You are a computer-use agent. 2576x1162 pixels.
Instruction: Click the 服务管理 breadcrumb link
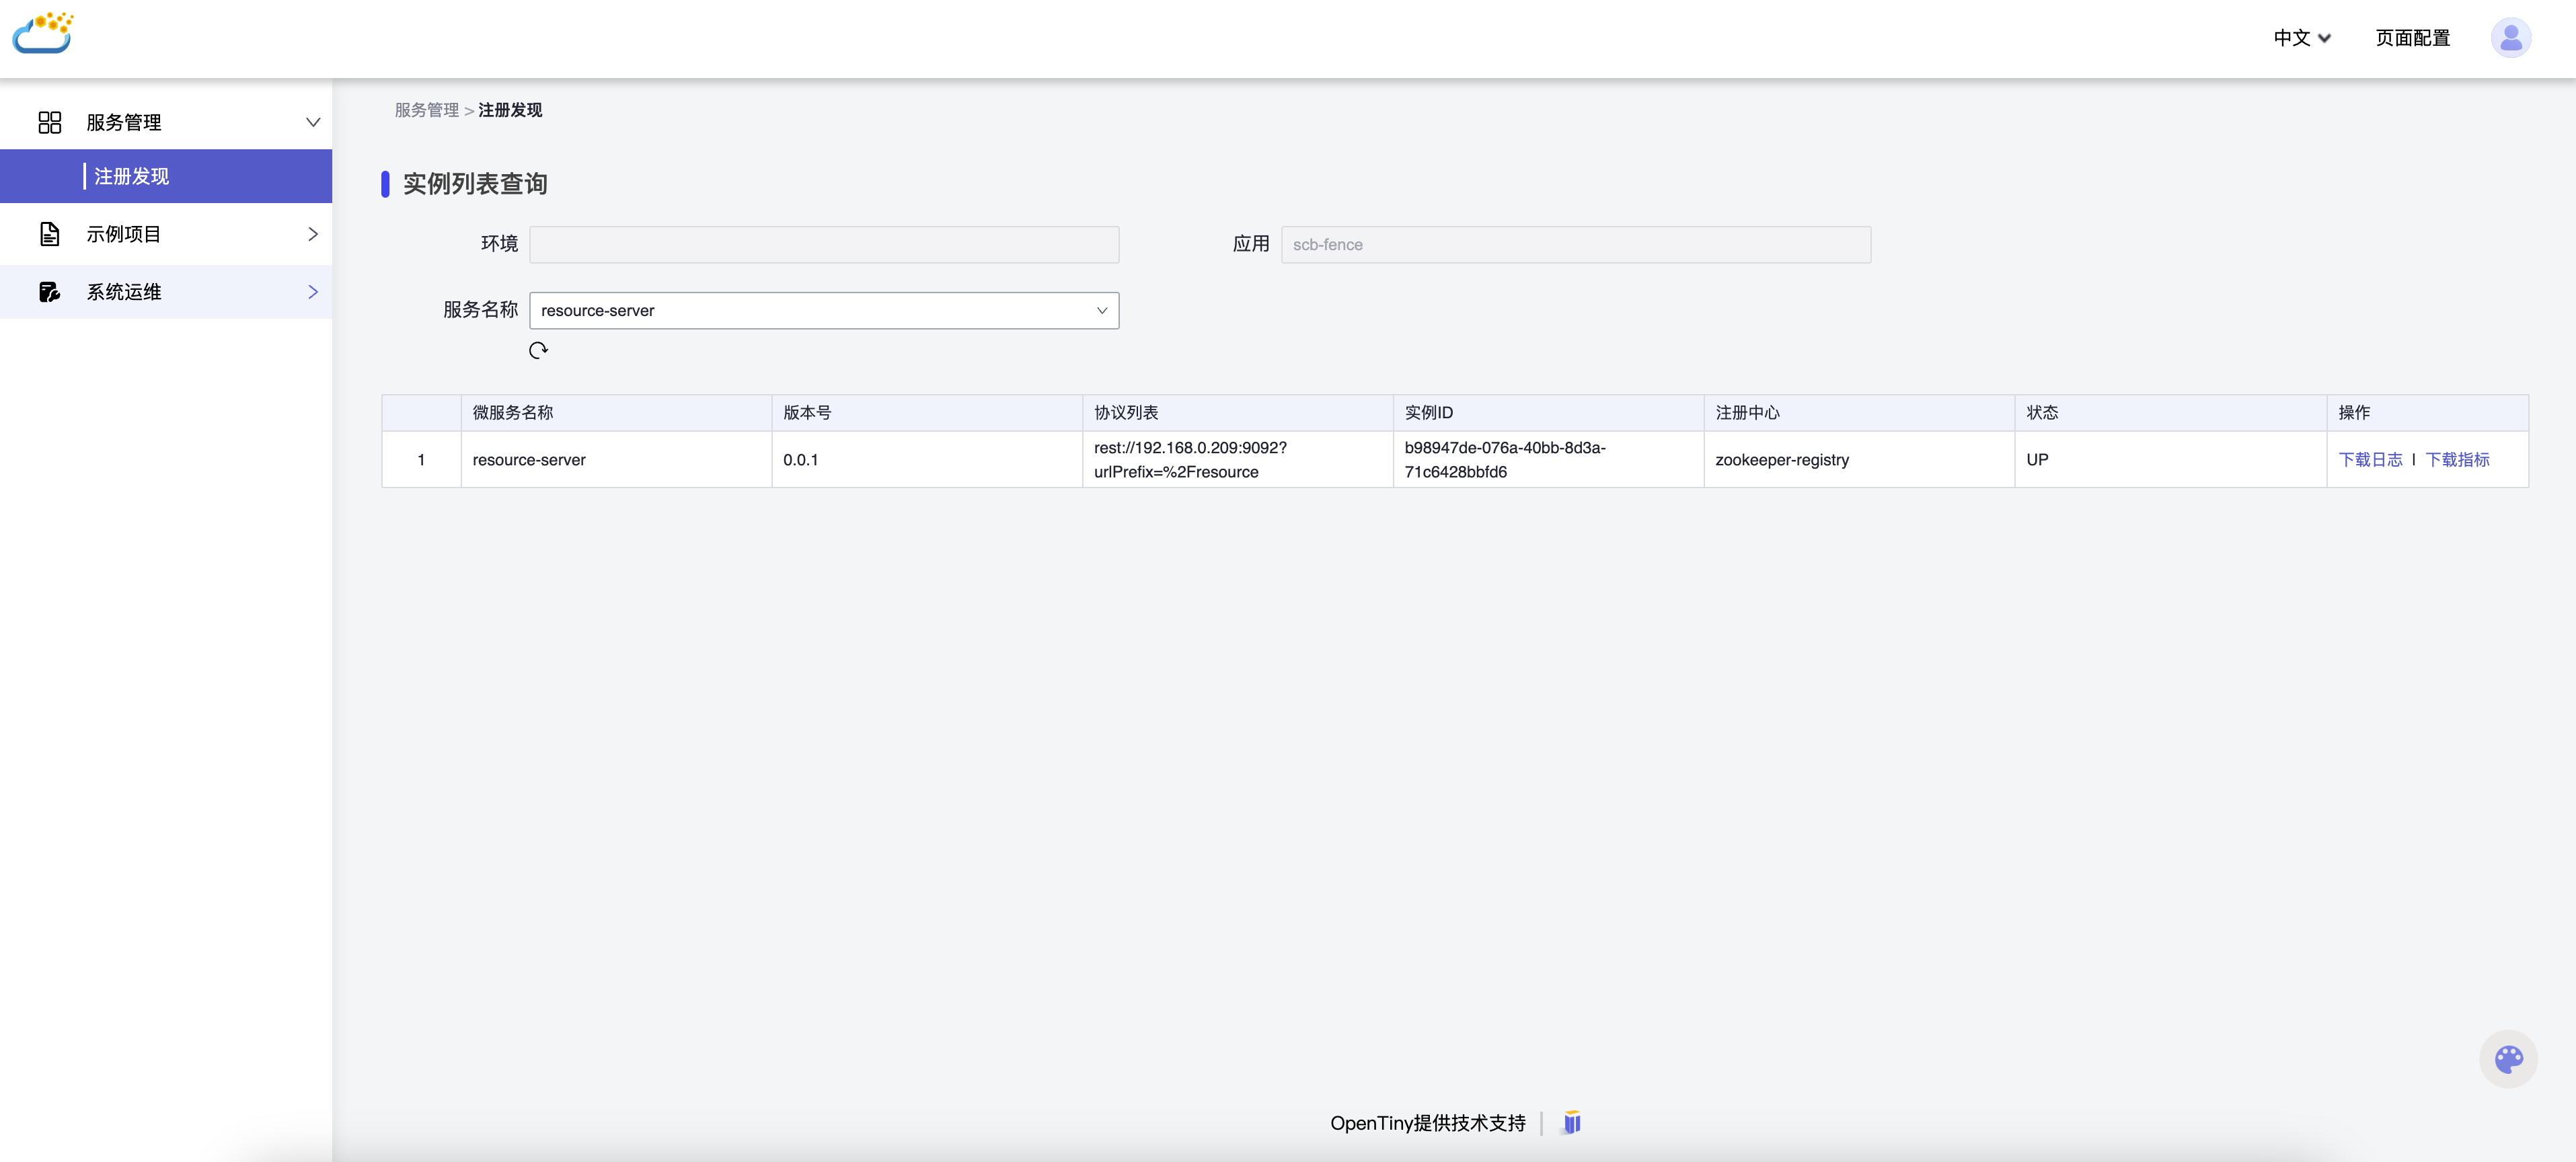click(x=426, y=110)
